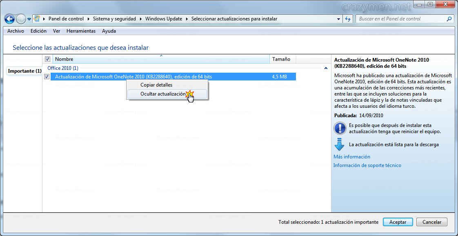Maximize the Windows Update window
The width and height of the screenshot is (458, 236).
[x=430, y=4]
